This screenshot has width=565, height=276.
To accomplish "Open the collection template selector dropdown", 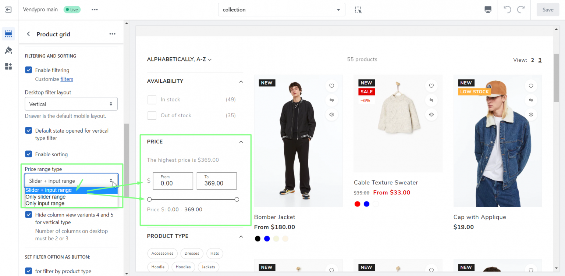I will coord(281,10).
